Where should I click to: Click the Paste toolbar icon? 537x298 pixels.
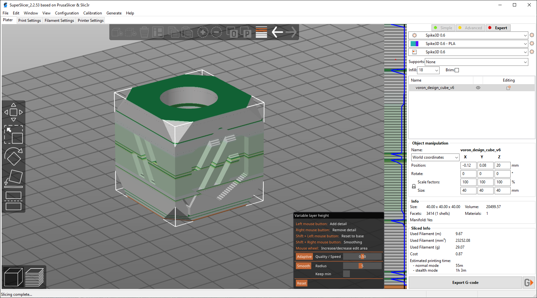coord(187,32)
